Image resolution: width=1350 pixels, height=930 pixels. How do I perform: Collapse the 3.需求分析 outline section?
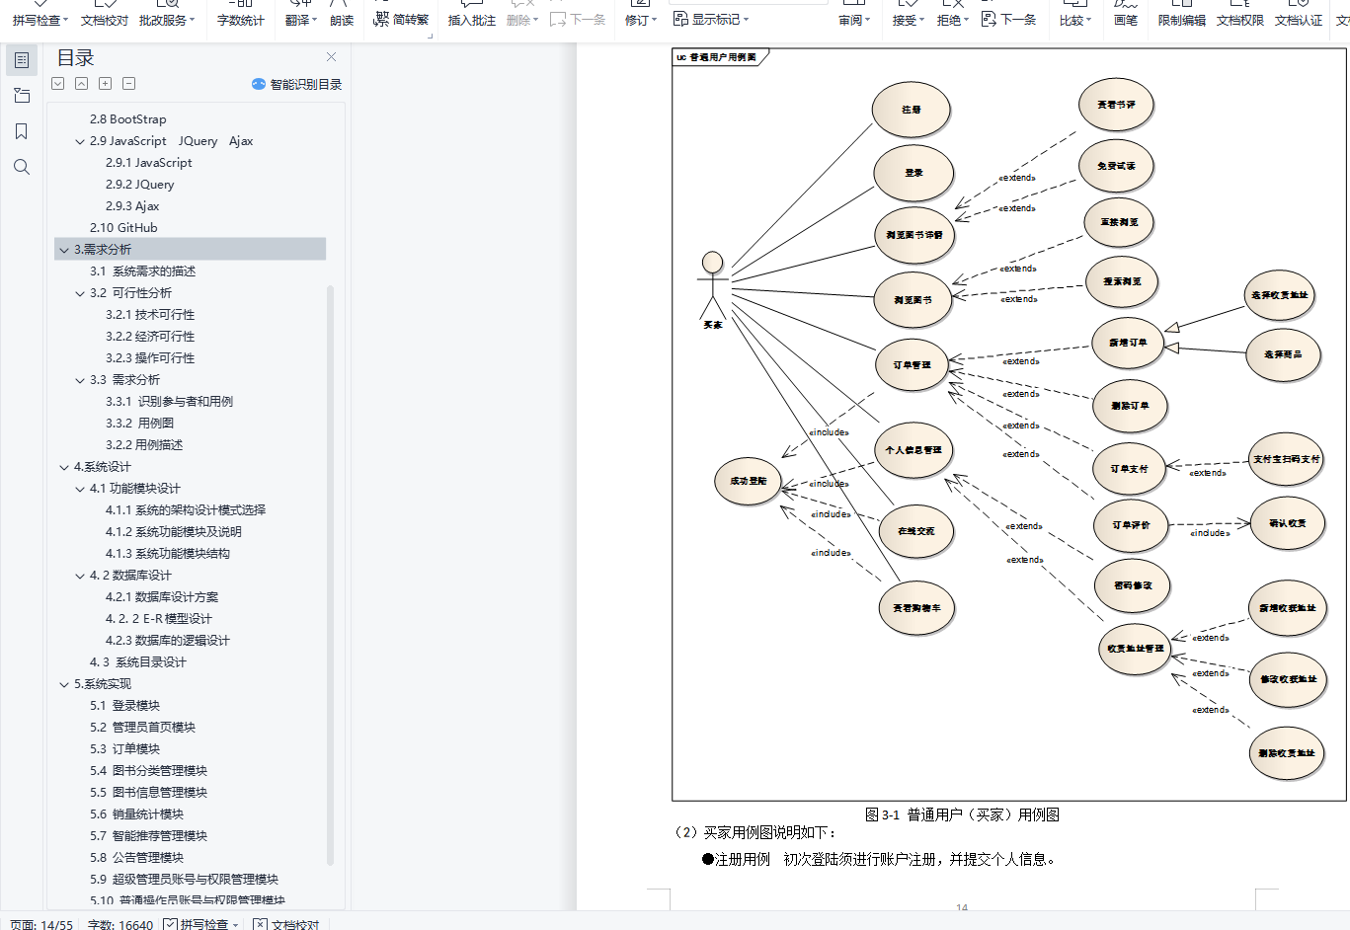click(64, 250)
